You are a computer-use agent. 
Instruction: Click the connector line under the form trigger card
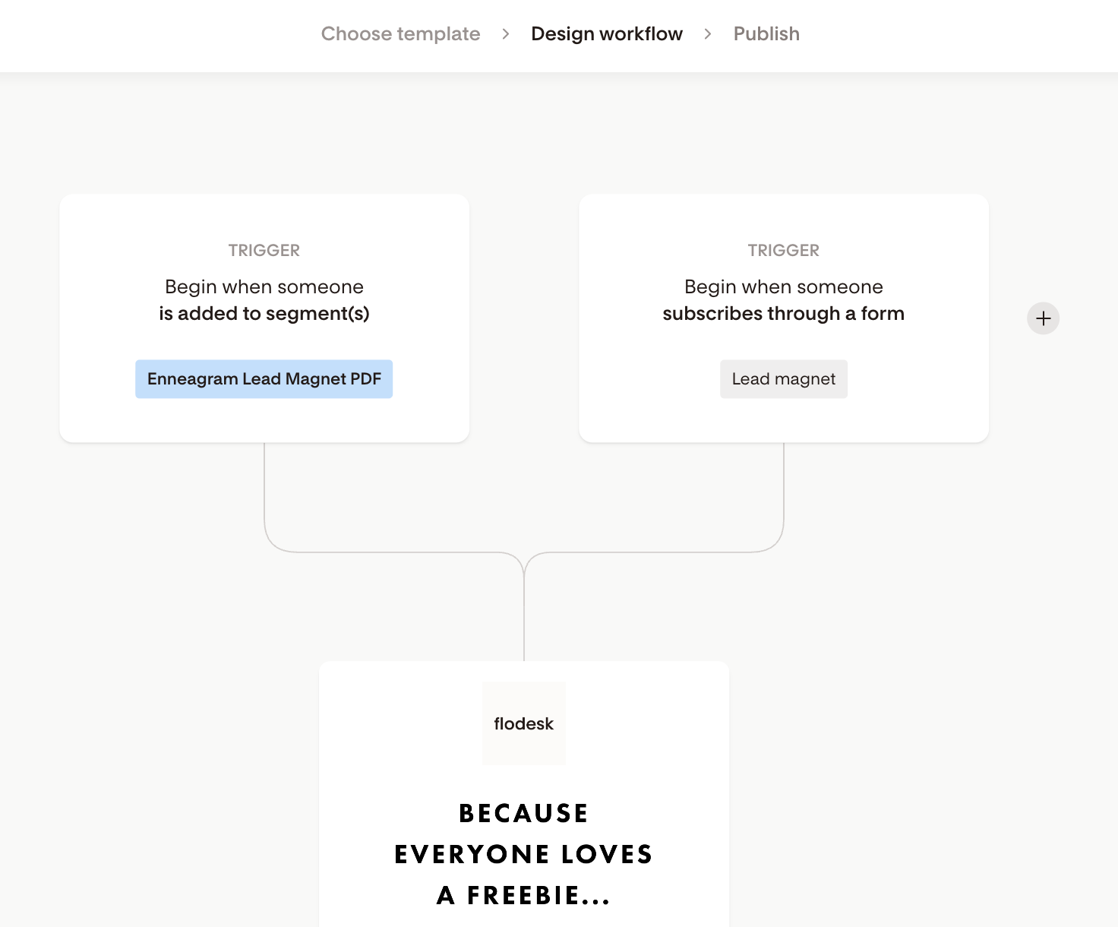coord(784,486)
